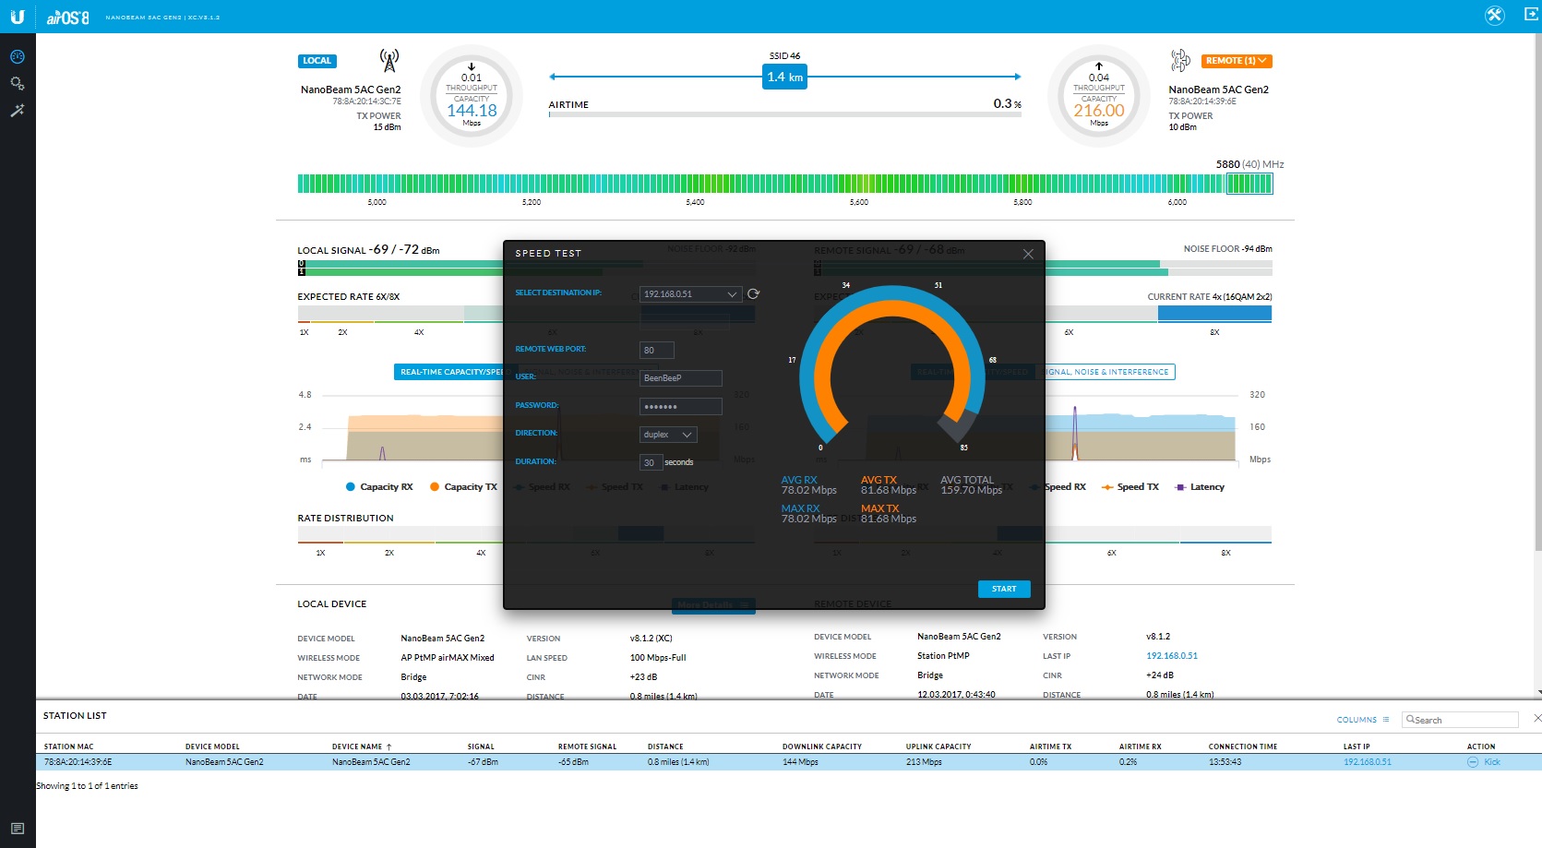Screen dimensions: 1542x848
Task: Click the Kick link for the station
Action: pyautogui.click(x=1492, y=762)
